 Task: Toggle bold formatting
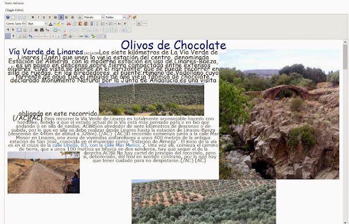click(33, 17)
